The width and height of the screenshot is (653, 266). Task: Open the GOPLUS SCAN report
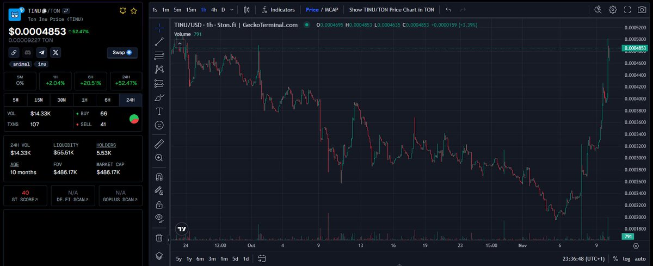[x=120, y=196]
